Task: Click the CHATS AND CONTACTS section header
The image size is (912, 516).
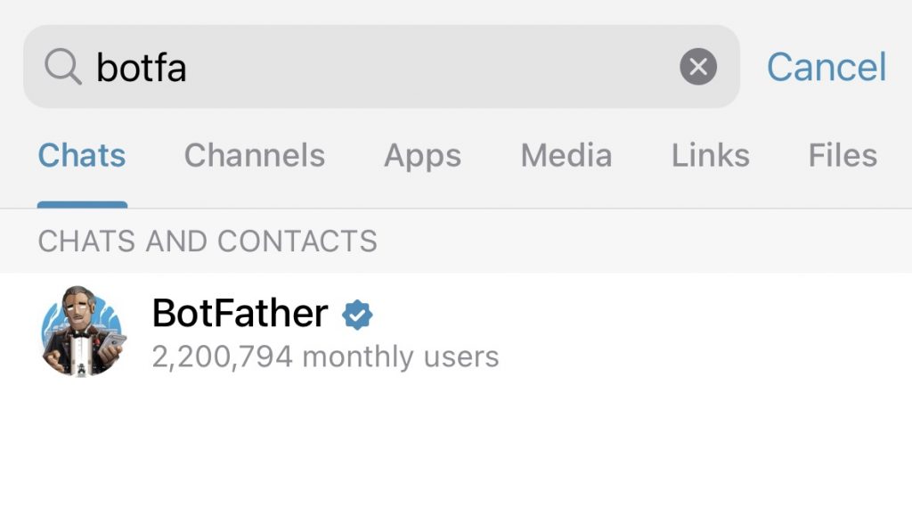Action: pos(208,241)
